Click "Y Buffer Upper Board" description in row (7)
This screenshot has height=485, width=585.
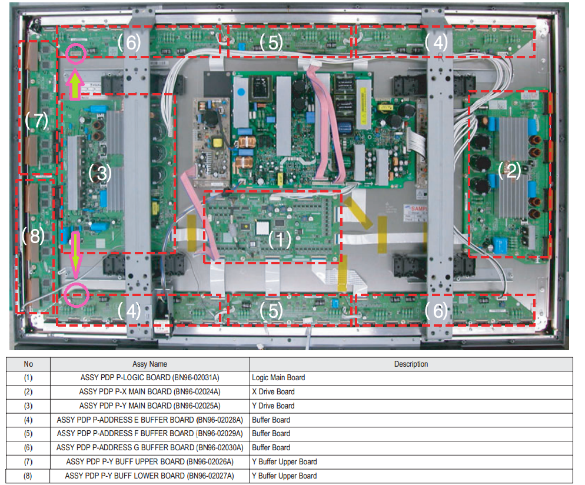click(x=284, y=462)
